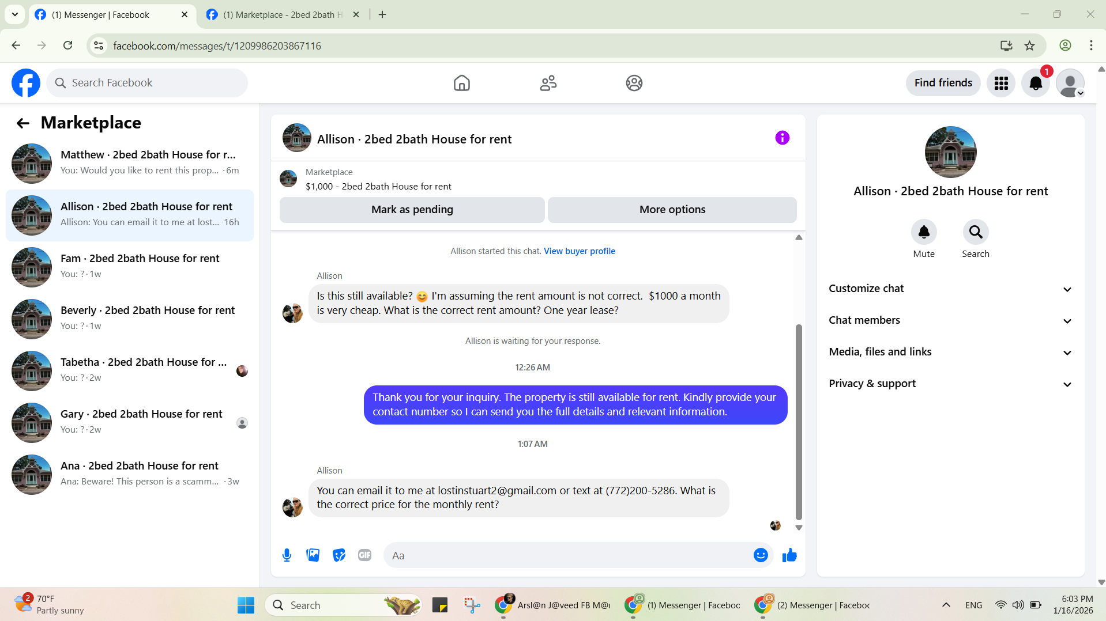
Task: Send a voice clip microphone icon
Action: (x=287, y=555)
